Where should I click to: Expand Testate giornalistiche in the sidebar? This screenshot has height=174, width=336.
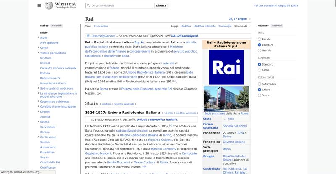pyautogui.click(x=38, y=53)
